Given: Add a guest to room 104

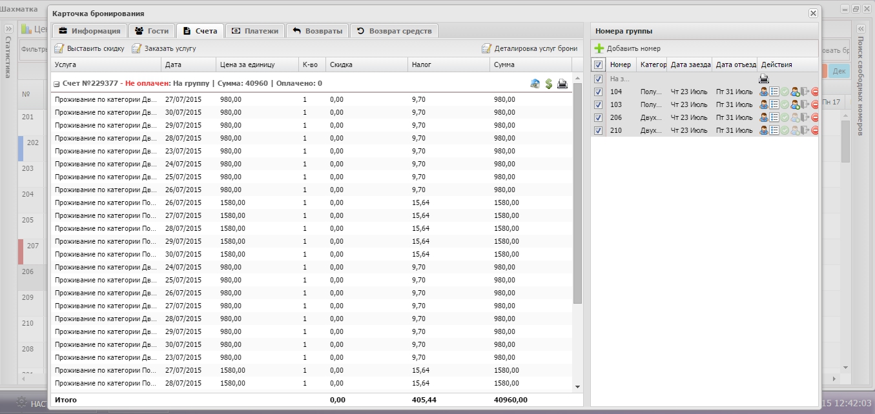Looking at the screenshot, I should coord(795,92).
